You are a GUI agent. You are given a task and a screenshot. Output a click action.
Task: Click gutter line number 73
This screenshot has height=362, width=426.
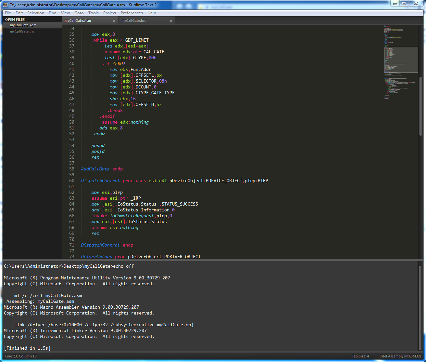72,257
